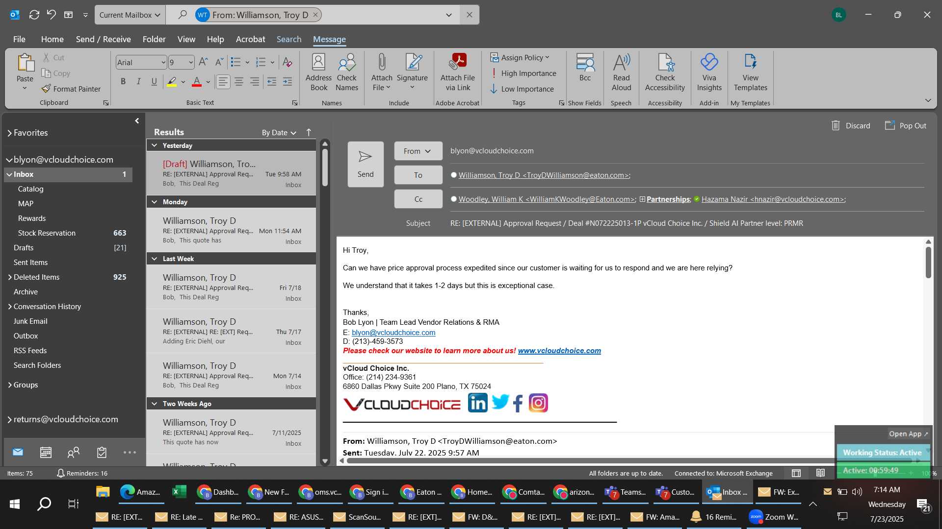The image size is (942, 529).
Task: Click the Grow Font icon
Action: coord(203,62)
